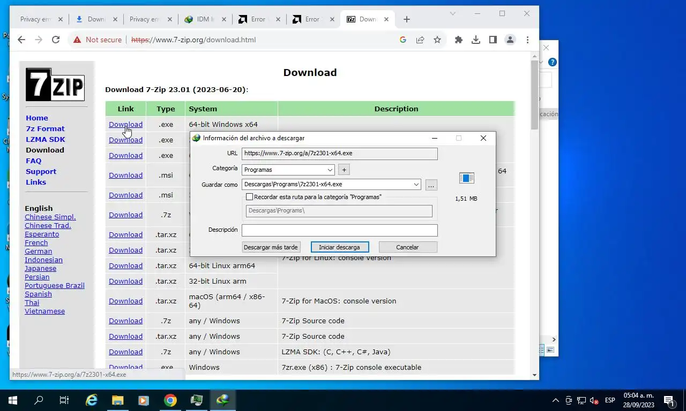Switch to Chrome on the taskbar
The width and height of the screenshot is (686, 411).
click(x=170, y=400)
